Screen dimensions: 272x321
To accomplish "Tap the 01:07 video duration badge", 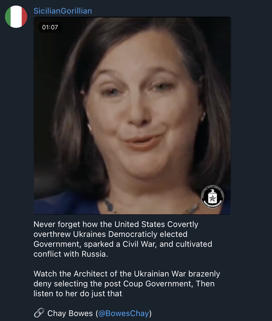I will (50, 27).
